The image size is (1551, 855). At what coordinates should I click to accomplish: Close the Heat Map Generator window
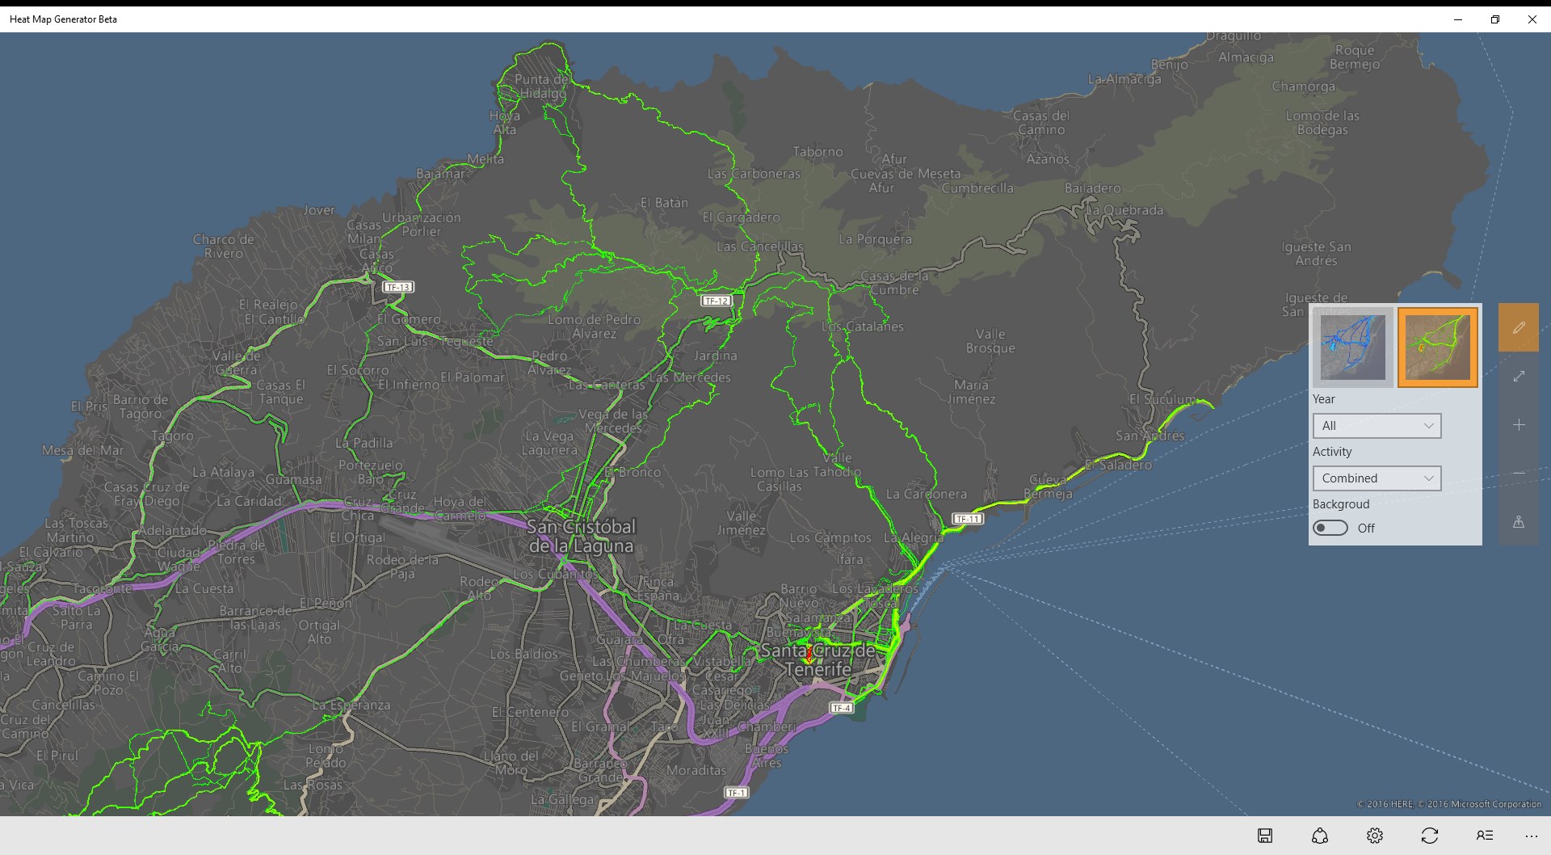[x=1532, y=19]
